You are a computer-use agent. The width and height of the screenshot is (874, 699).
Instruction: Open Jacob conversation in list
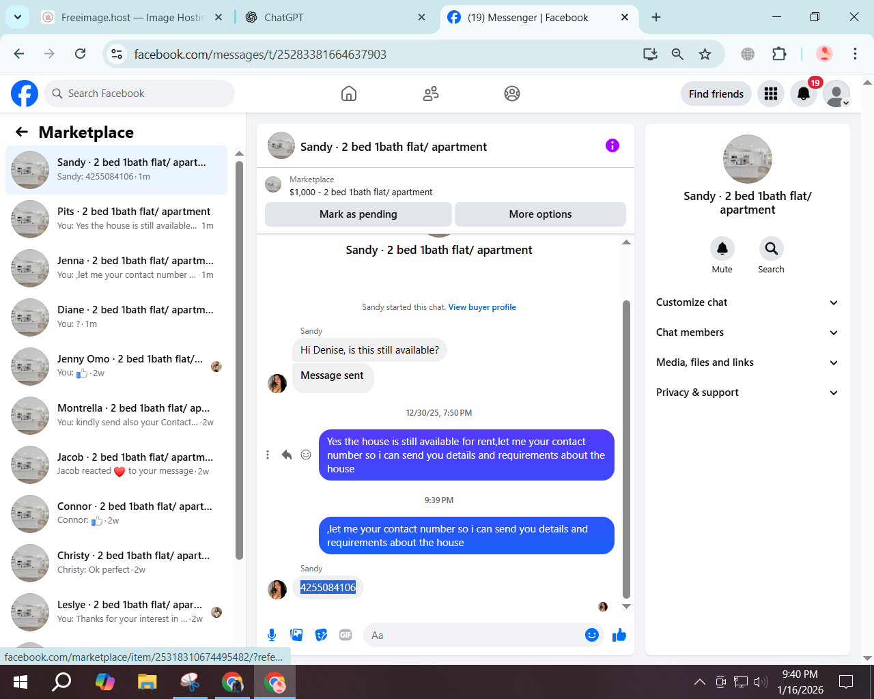click(116, 465)
